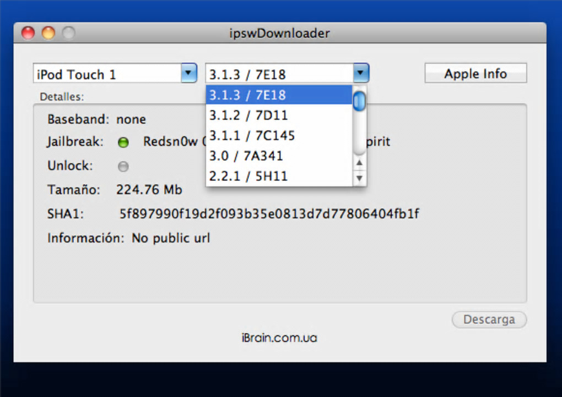Click the firmware list scrollbar thumb

click(x=359, y=101)
